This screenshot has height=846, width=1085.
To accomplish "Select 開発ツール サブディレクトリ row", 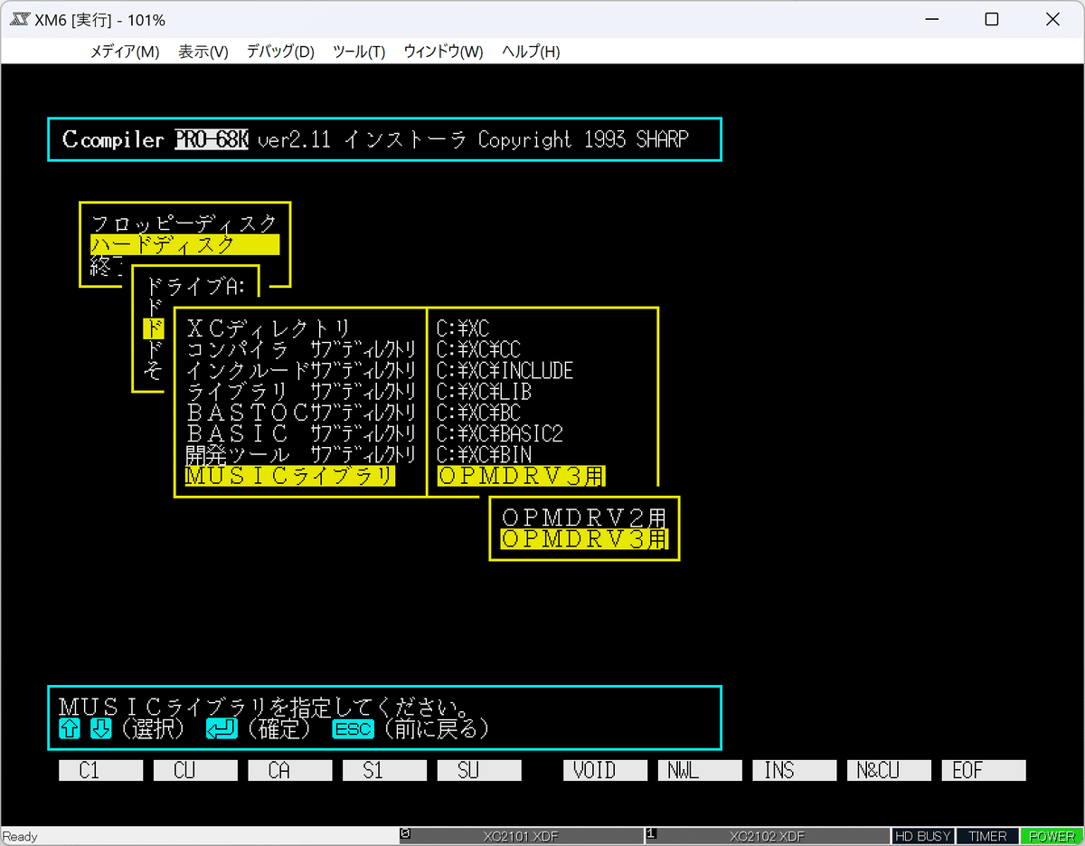I will pyautogui.click(x=301, y=455).
